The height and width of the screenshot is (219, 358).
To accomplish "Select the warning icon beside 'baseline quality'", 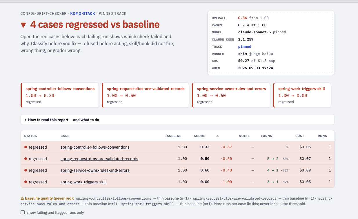I will pyautogui.click(x=22, y=198).
